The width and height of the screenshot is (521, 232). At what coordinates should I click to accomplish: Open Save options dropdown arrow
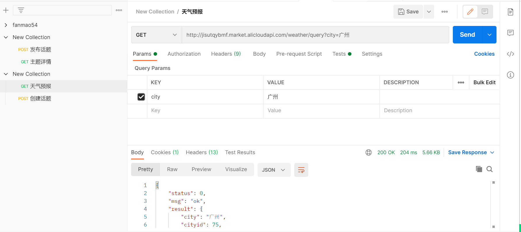pos(429,12)
